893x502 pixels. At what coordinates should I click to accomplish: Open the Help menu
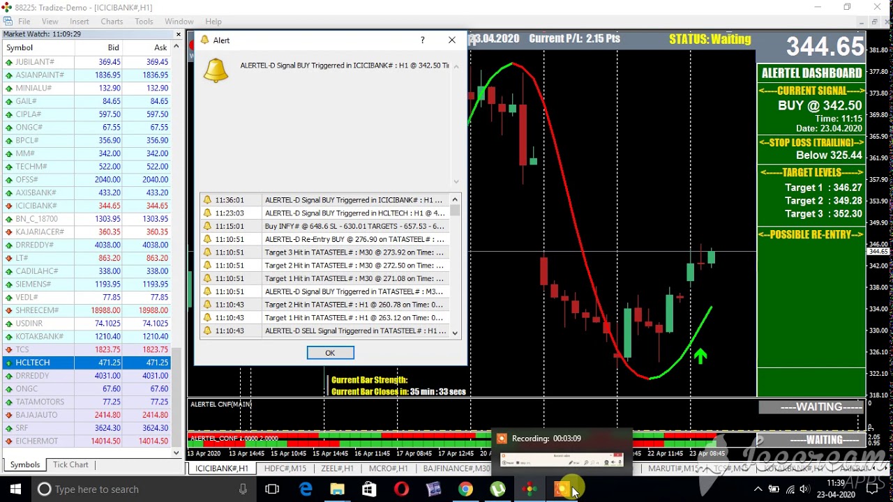[213, 22]
